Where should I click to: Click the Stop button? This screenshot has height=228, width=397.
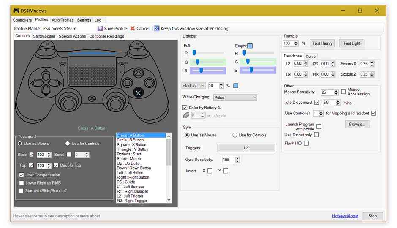[373, 216]
